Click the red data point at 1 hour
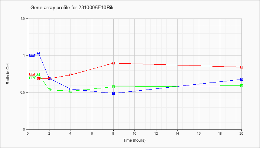The image size is (260, 148). tap(39, 78)
